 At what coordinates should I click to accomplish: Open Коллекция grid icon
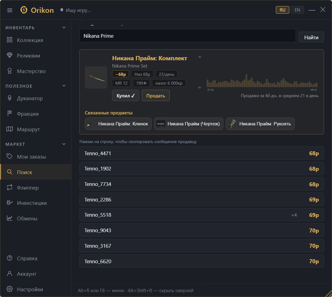click(x=9, y=40)
